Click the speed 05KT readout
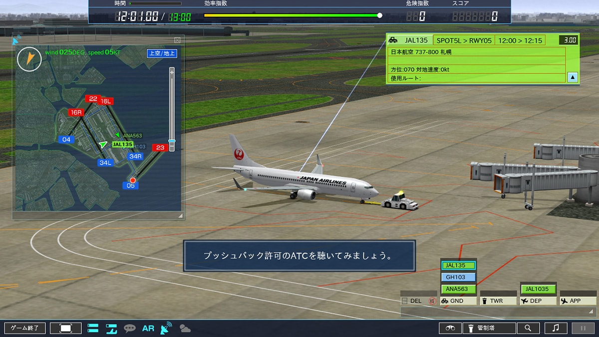The height and width of the screenshot is (337, 599). click(x=105, y=52)
